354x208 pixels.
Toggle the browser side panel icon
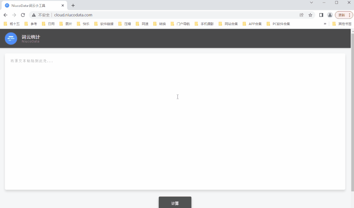click(x=321, y=15)
